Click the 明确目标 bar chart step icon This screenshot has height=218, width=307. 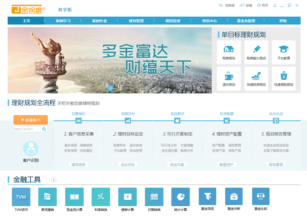coord(128,121)
